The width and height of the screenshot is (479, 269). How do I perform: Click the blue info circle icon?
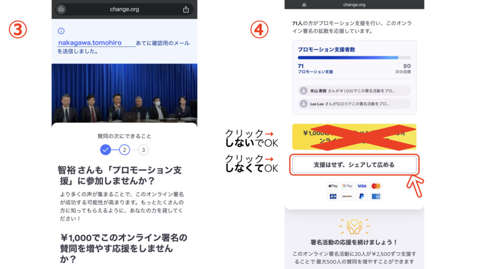(61, 30)
